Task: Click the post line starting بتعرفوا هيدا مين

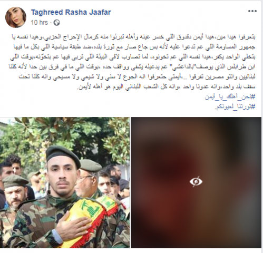Action: (133, 37)
